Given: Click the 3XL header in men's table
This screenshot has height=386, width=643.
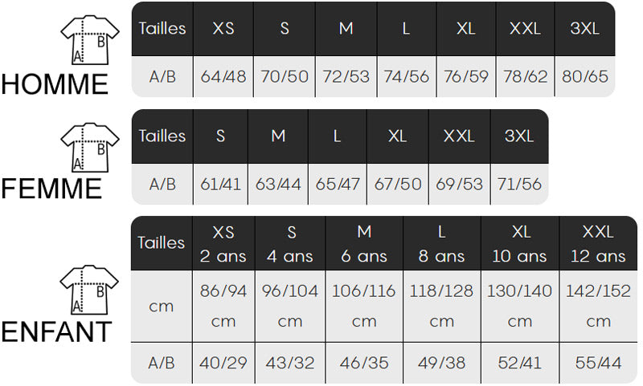Looking at the screenshot, I should click(584, 29).
